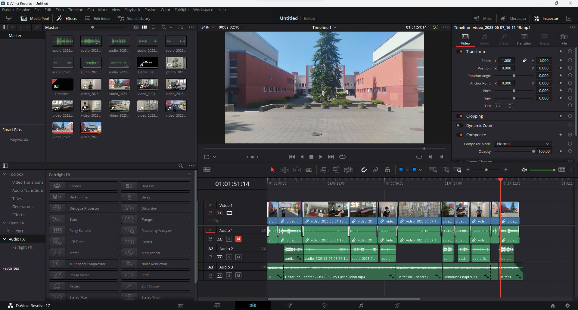578x310 pixels.
Task: Open the Playback menu
Action: coord(132,10)
